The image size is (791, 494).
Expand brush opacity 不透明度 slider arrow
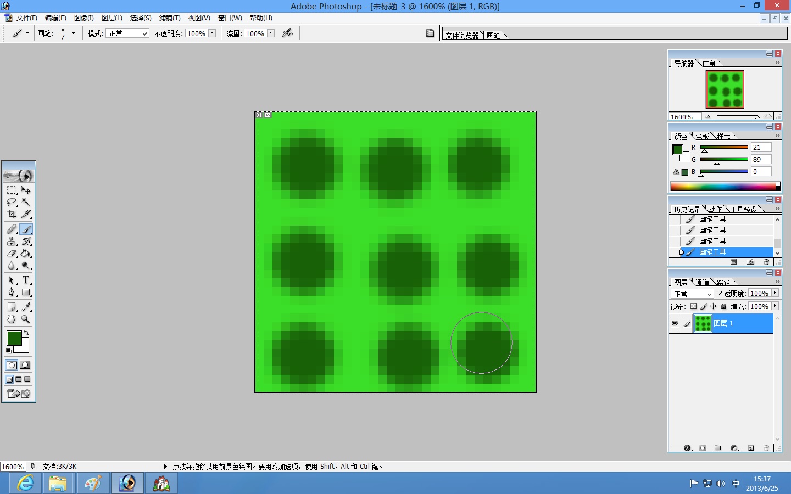point(212,33)
